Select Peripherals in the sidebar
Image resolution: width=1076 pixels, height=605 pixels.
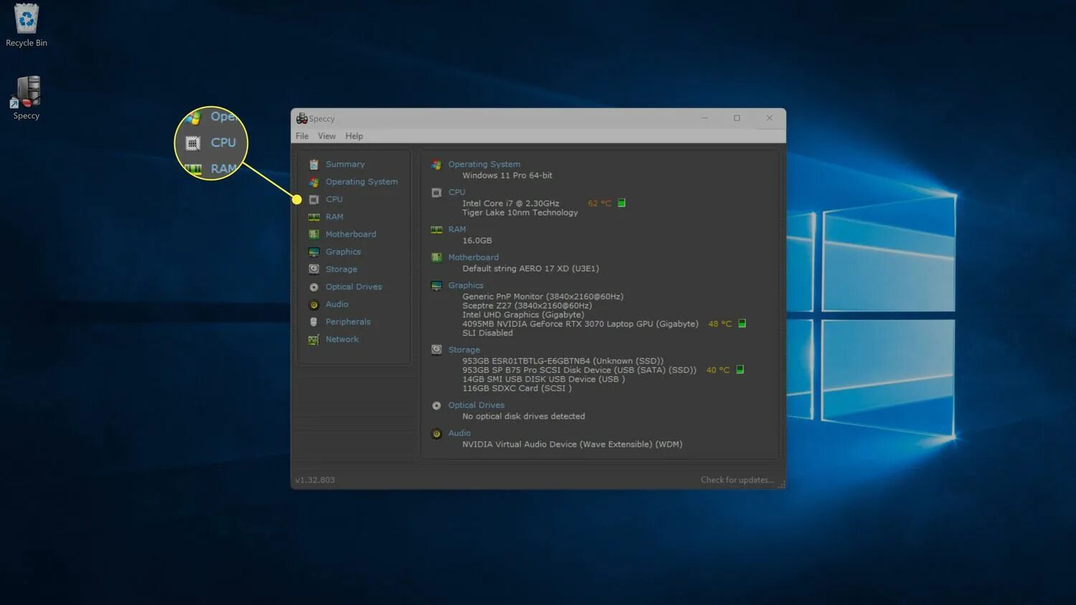click(x=348, y=322)
